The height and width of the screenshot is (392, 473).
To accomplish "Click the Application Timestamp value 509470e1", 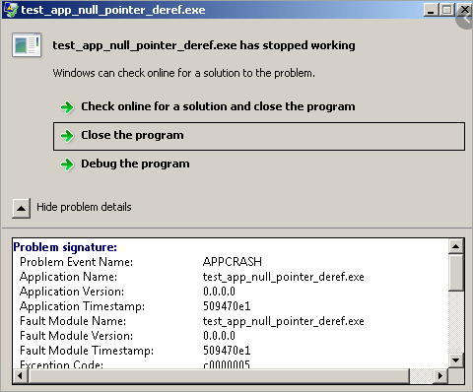I will click(x=227, y=306).
